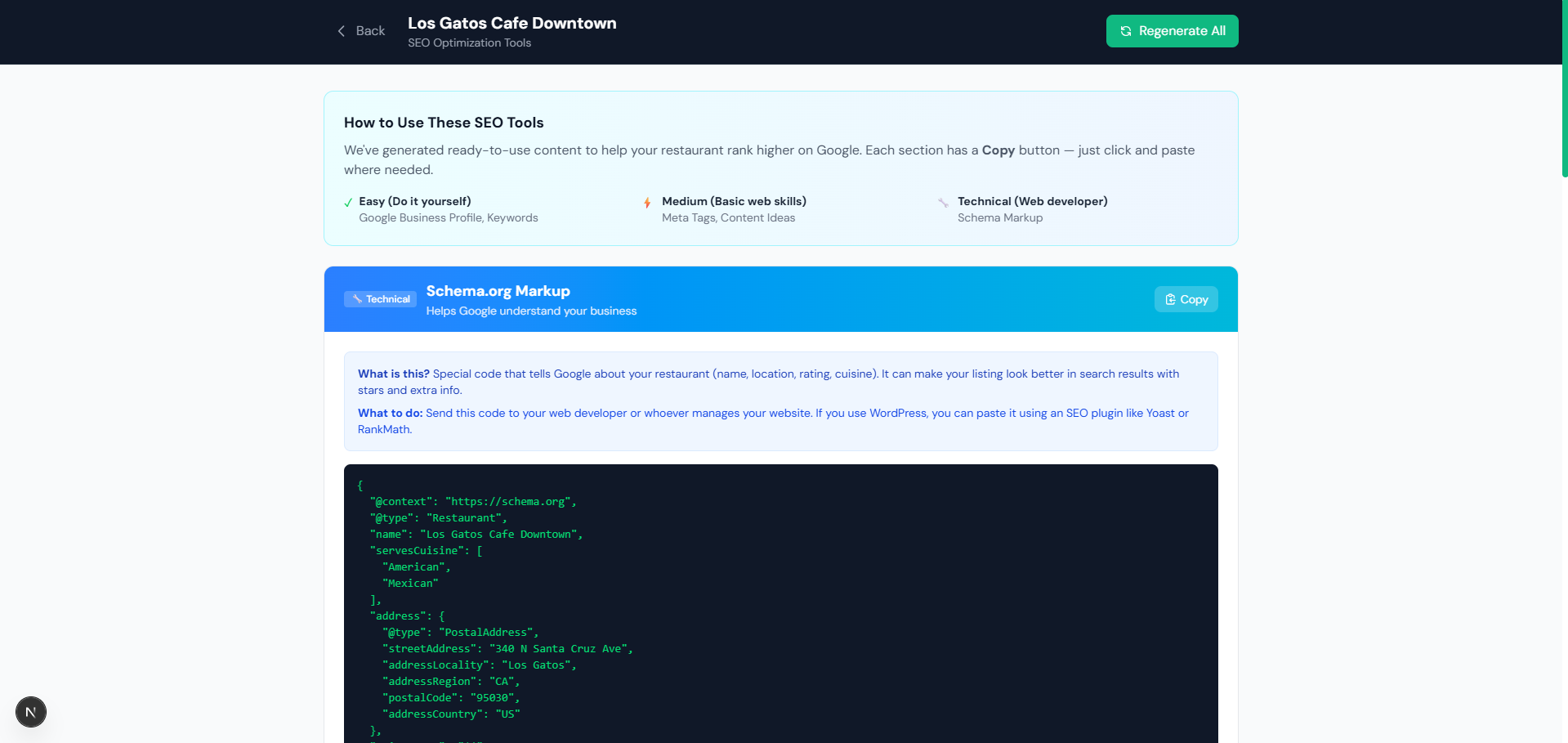Click the refresh icon in Regenerate All button
Image resolution: width=1568 pixels, height=743 pixels.
click(1125, 31)
